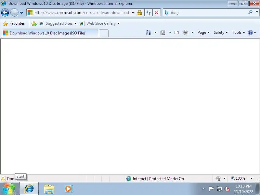This screenshot has height=195, width=260.
Task: Click the greyed-out Forward arrow button
Action: tap(14, 13)
